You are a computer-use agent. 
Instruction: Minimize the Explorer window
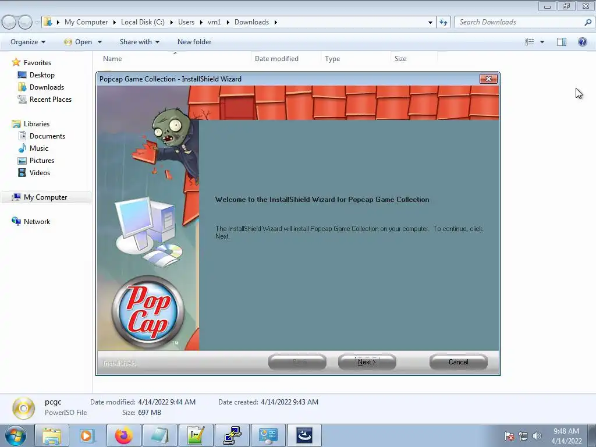(547, 6)
